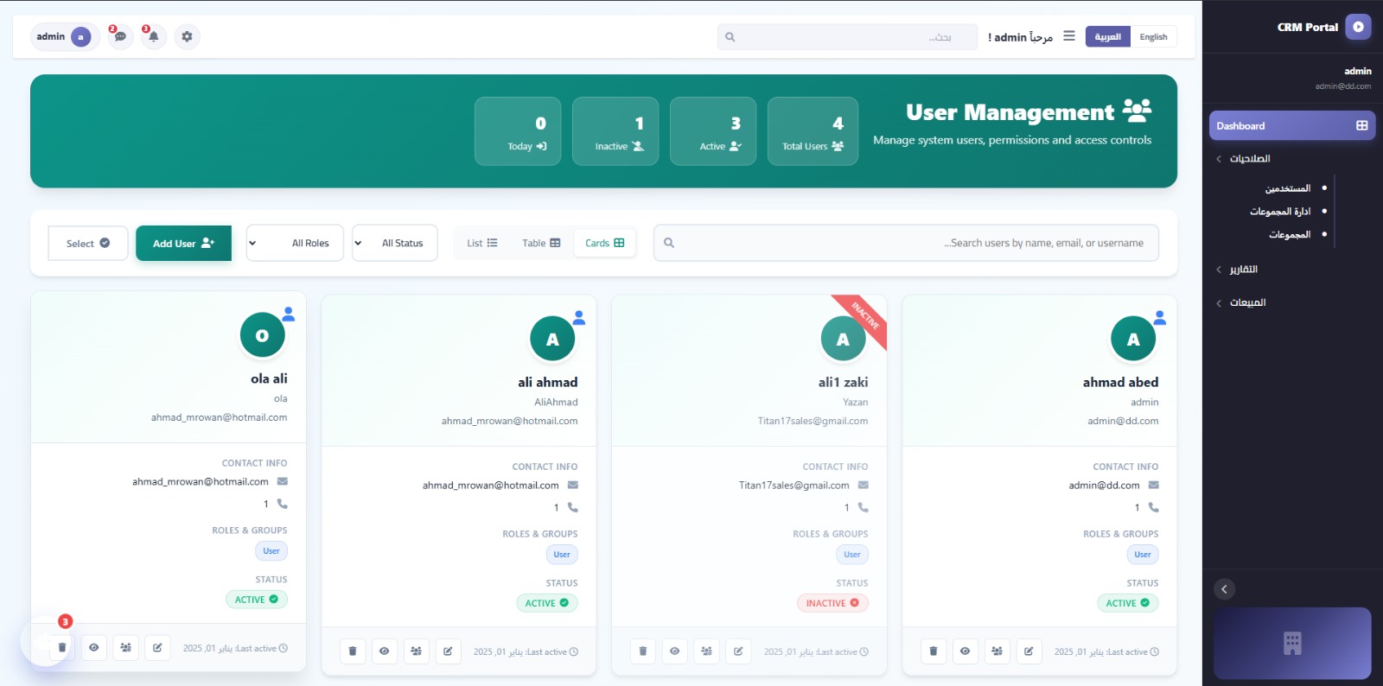The width and height of the screenshot is (1383, 686).
Task: Delete user ola ali with trash icon
Action: pyautogui.click(x=62, y=648)
